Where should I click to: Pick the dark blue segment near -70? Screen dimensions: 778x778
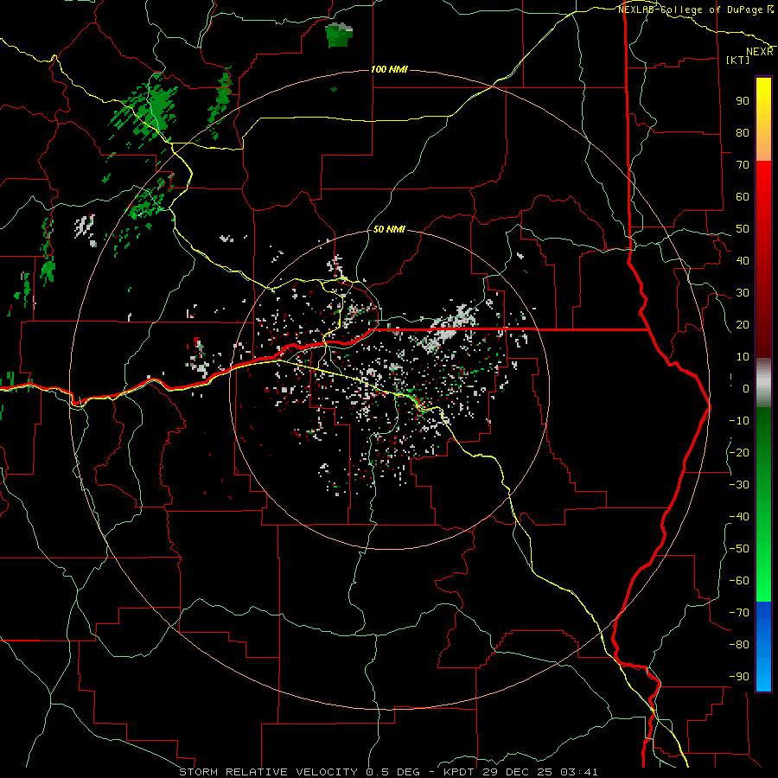coord(763,613)
